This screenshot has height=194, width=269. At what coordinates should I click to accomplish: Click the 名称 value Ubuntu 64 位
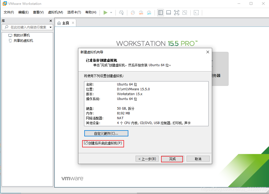pos(127,84)
